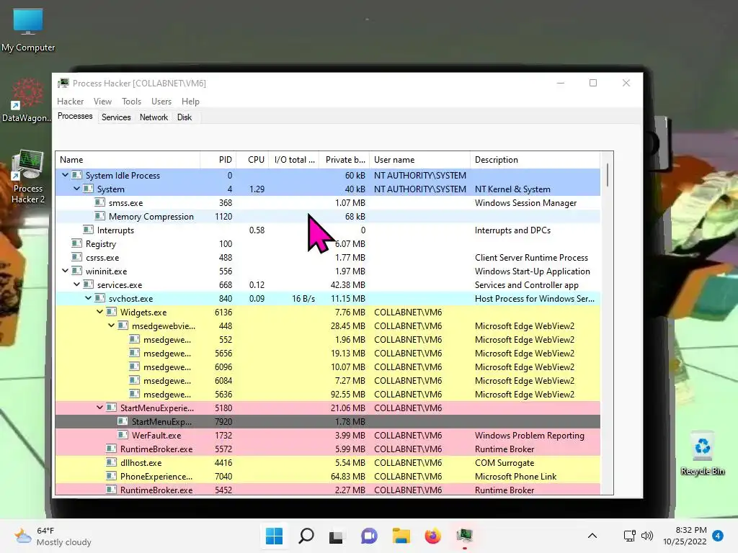Select the Processes tab

click(x=75, y=116)
